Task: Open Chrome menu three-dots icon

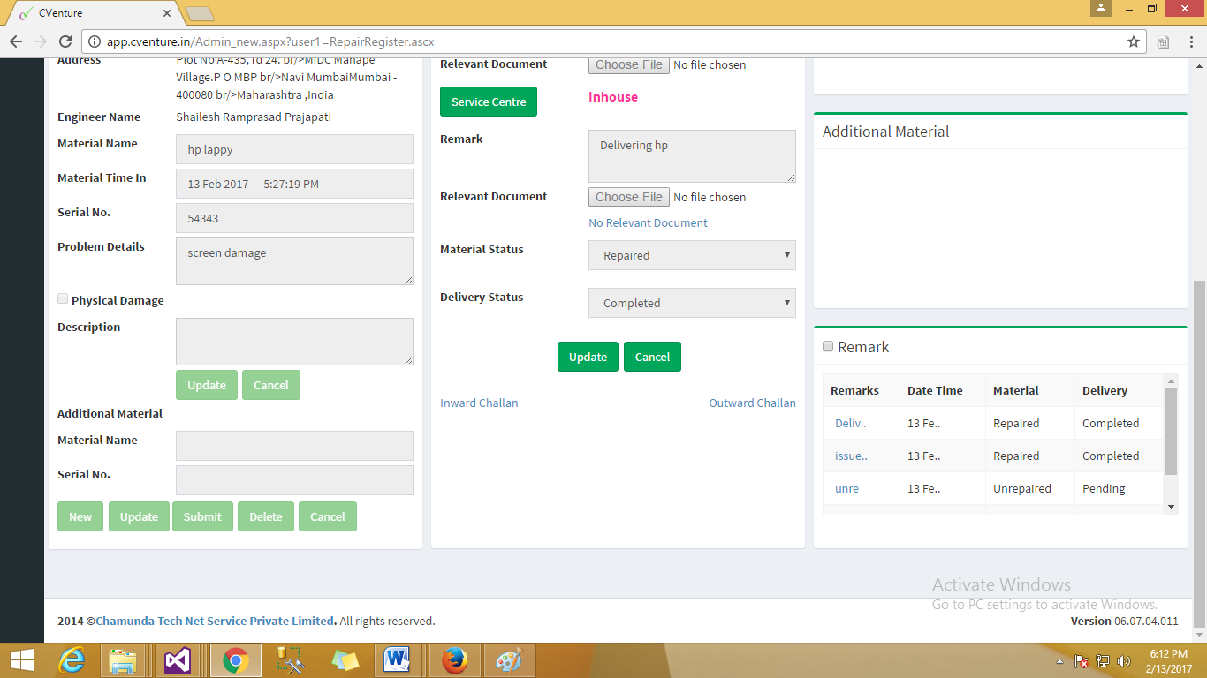Action: [x=1190, y=41]
